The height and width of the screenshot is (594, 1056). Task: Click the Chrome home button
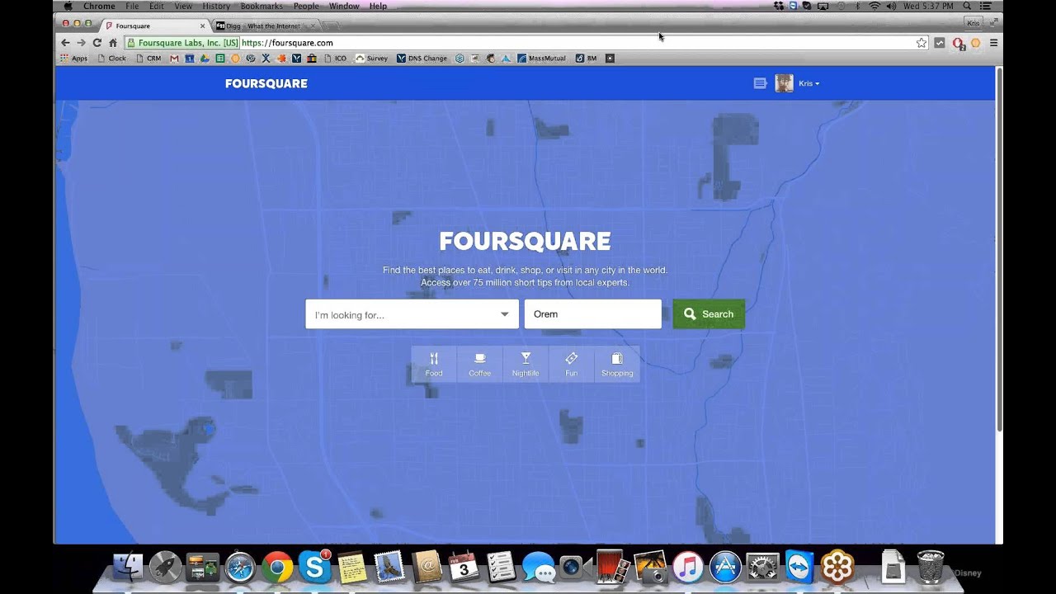click(113, 43)
